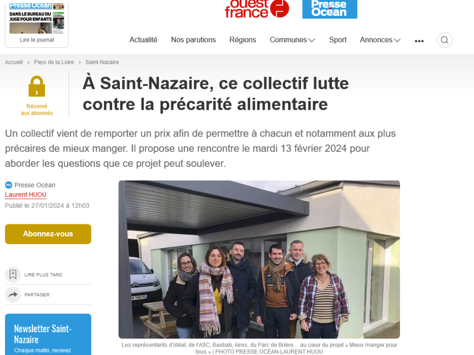Click the Partager share arrow icon

pos(12,294)
